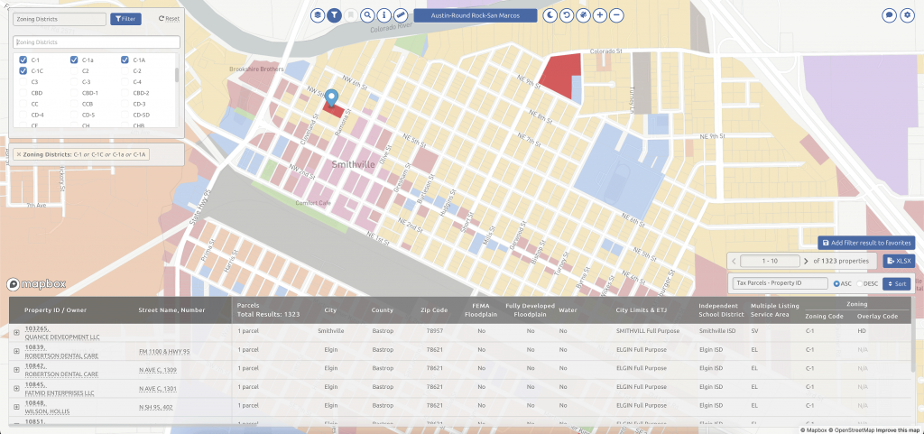Go to next results page arrow
Image resolution: width=924 pixels, height=434 pixels.
[806, 261]
